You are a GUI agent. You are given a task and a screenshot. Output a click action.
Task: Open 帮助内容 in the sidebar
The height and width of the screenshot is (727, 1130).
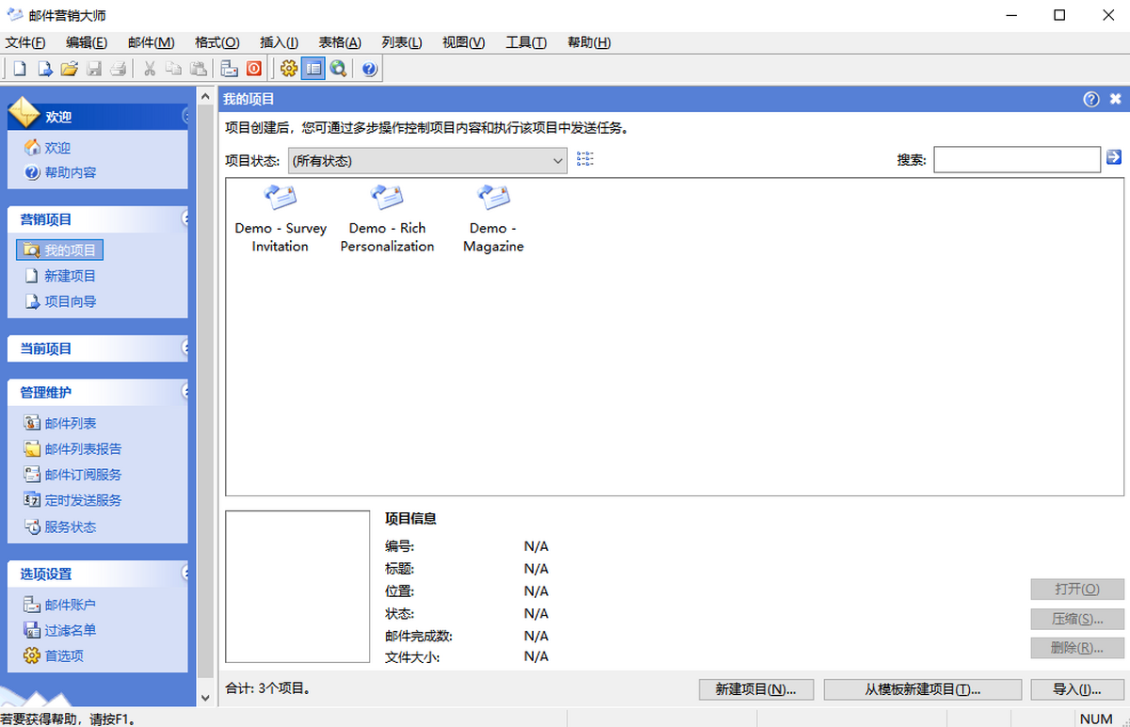[60, 172]
